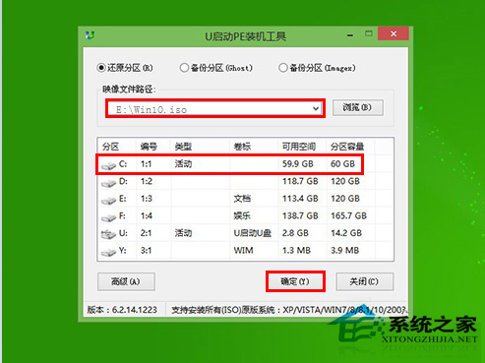Click the 118.7 GB free space value
Image resolution: width=485 pixels, height=363 pixels.
(x=300, y=181)
